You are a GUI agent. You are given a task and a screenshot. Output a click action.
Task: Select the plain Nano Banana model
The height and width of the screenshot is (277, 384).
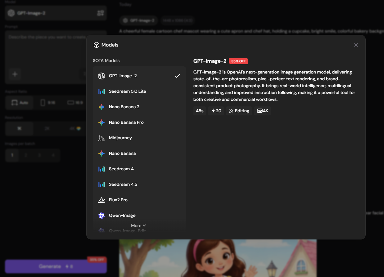tap(139, 154)
